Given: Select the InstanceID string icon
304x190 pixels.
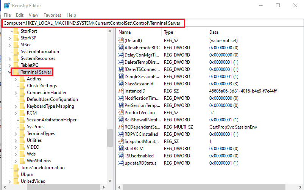Looking at the screenshot, I should pos(121,91).
